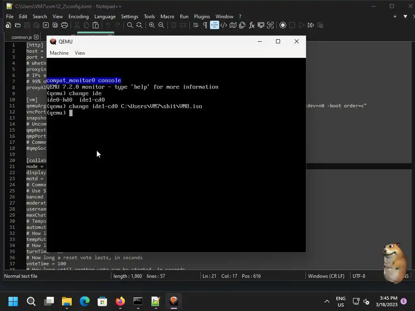415x311 pixels.
Task: Click the Windows Start button
Action: [13, 301]
